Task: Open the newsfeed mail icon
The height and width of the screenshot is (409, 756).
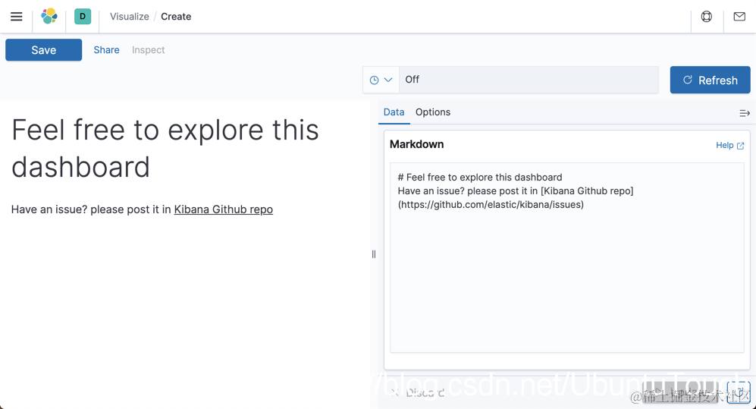Action: click(739, 17)
